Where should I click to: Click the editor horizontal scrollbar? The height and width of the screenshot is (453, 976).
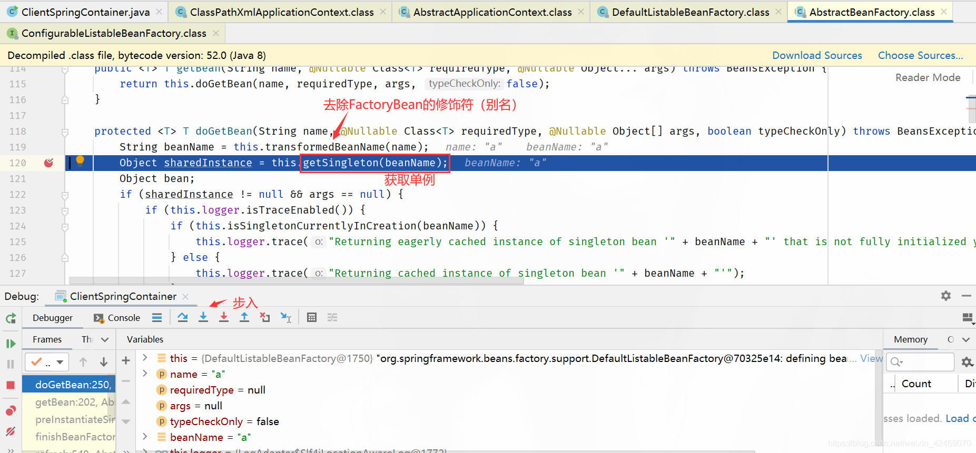[x=296, y=281]
